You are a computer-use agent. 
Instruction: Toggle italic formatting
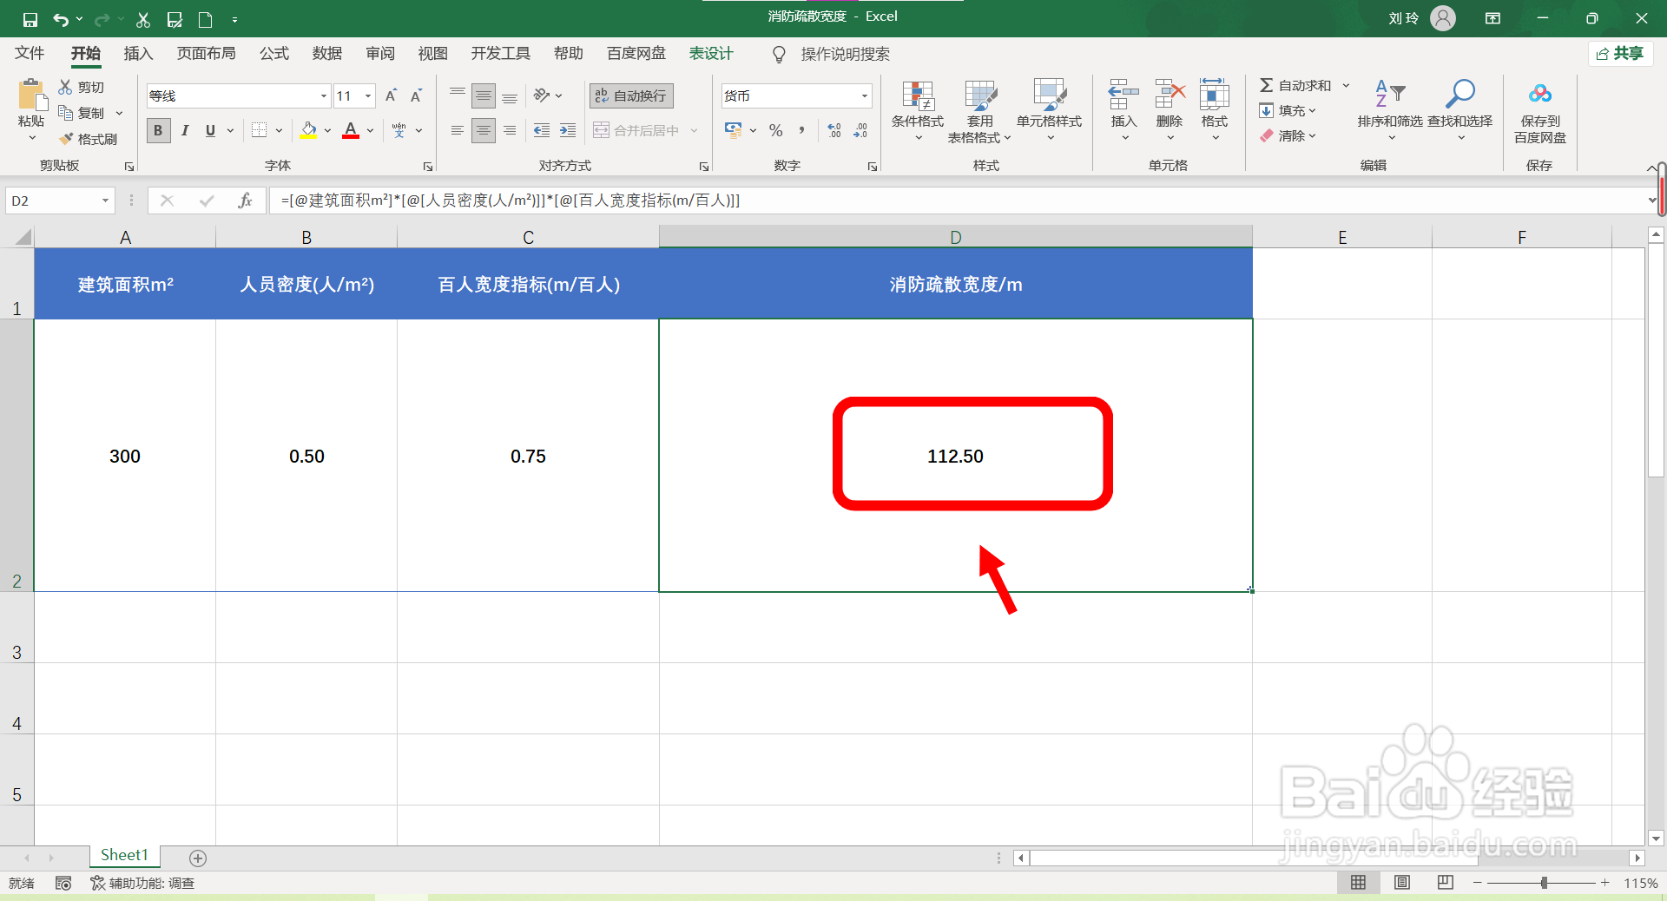pyautogui.click(x=184, y=130)
